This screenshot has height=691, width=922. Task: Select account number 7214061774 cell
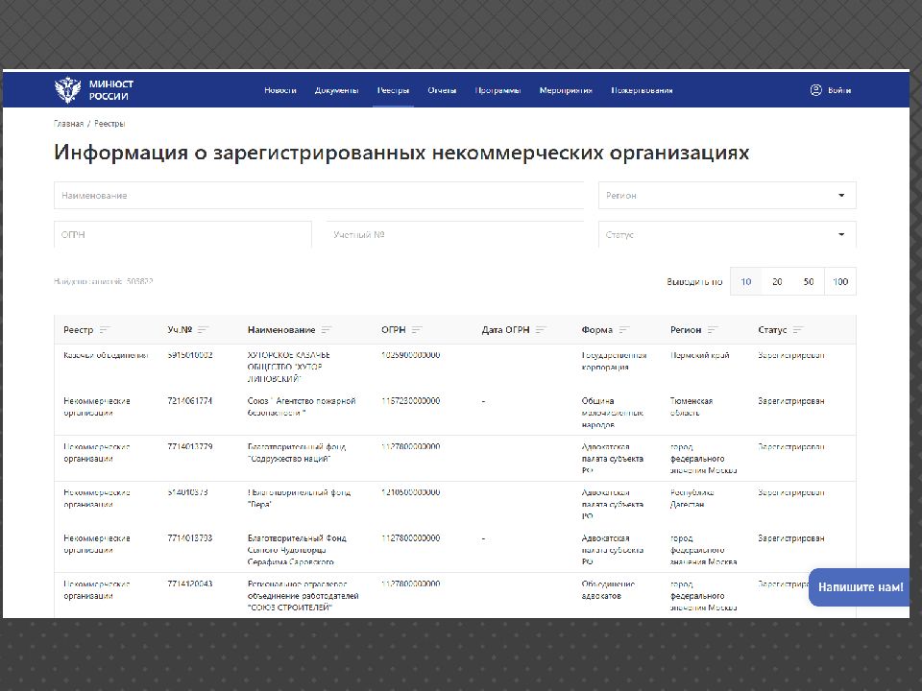tap(190, 401)
